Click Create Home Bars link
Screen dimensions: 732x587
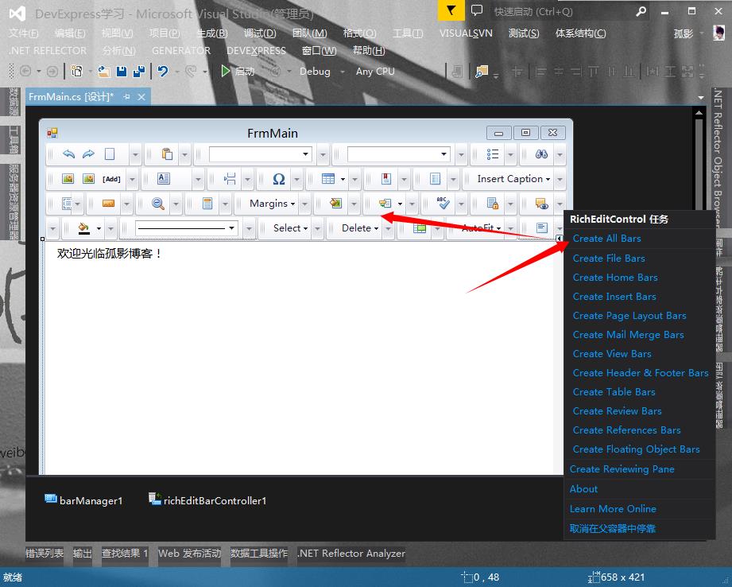pyautogui.click(x=615, y=277)
